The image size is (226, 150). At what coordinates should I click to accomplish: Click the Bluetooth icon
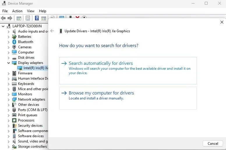(x=14, y=42)
